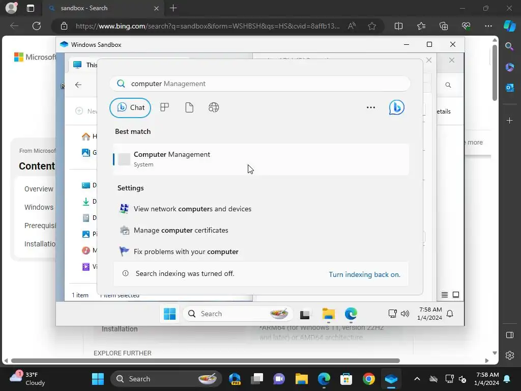Filter search results by Documents icon
The height and width of the screenshot is (391, 521).
coord(189,107)
